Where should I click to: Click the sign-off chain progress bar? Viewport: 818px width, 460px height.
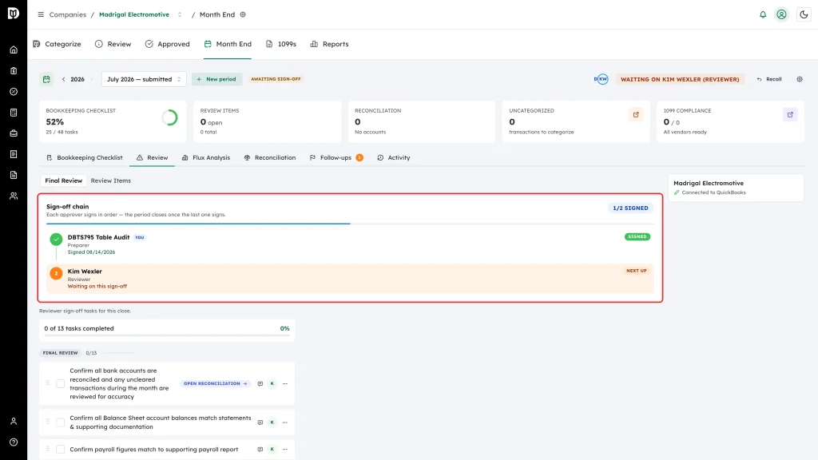point(350,224)
